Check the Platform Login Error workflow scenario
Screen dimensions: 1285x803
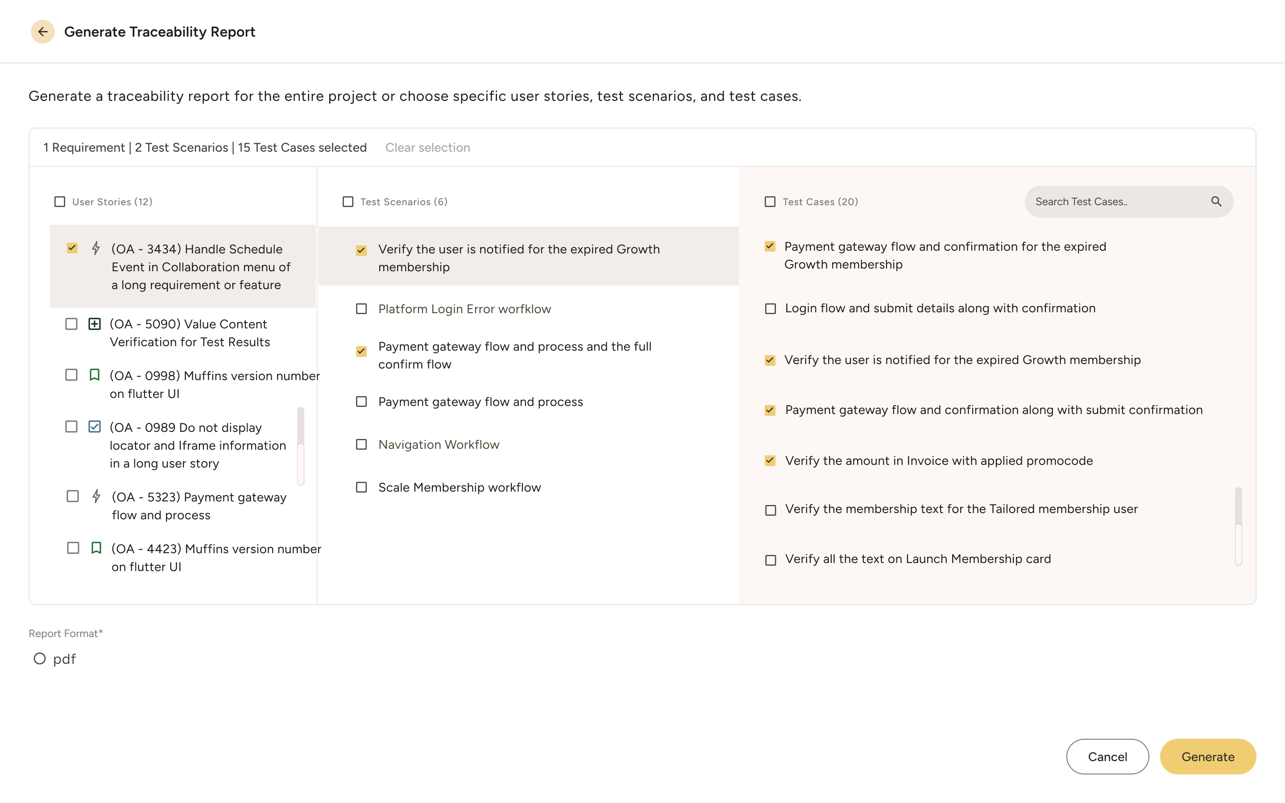pos(361,309)
